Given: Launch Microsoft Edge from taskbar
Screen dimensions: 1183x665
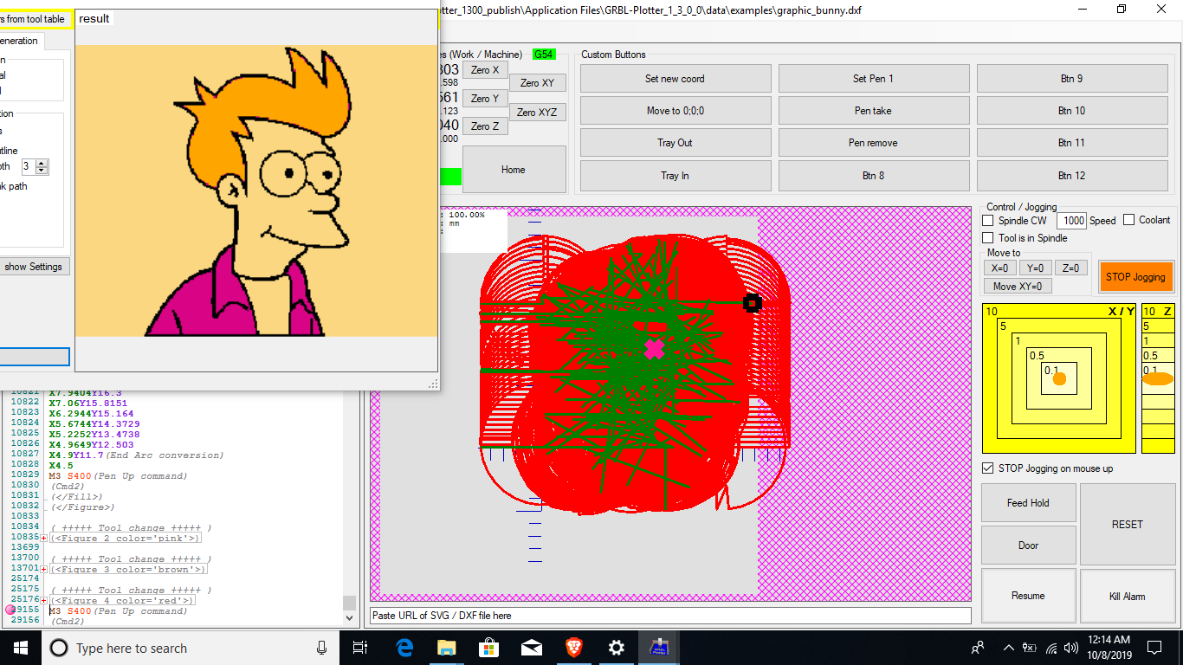Looking at the screenshot, I should 404,648.
